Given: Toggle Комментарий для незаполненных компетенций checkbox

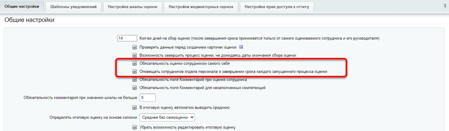Looking at the screenshot, I should 134,88.
